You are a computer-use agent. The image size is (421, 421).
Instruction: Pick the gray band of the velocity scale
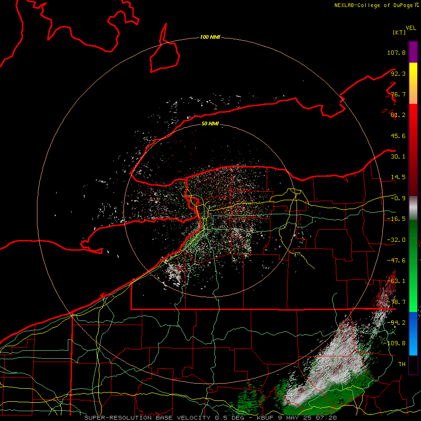(413, 208)
